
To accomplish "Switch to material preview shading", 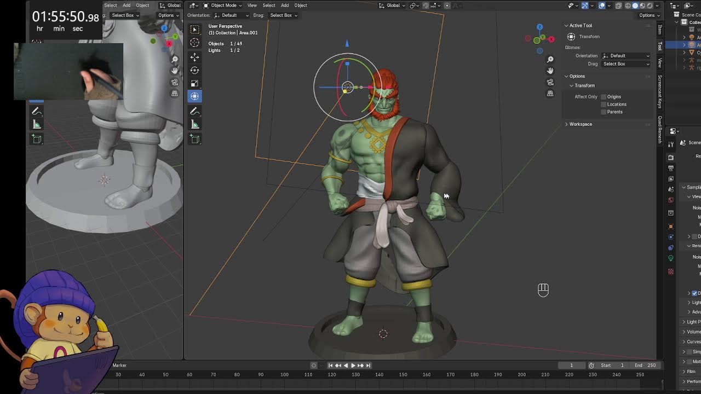I will click(642, 5).
